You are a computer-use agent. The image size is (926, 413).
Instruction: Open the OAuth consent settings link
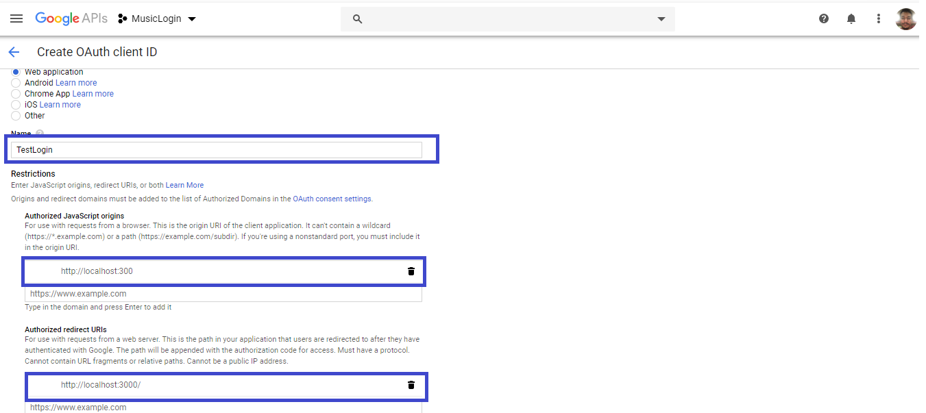pyautogui.click(x=332, y=199)
